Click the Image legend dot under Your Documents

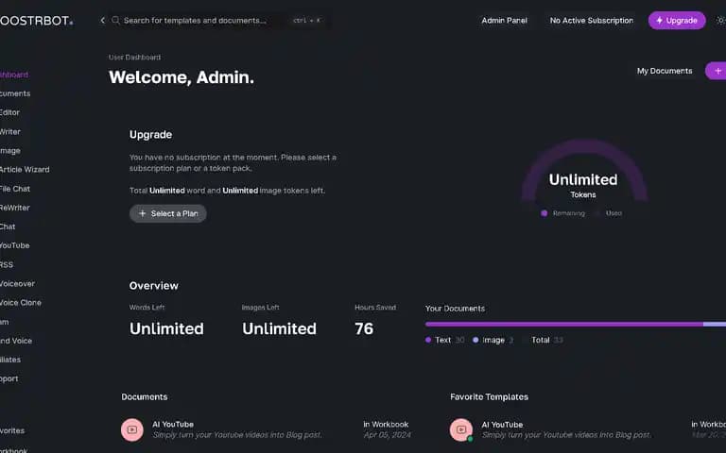(x=475, y=340)
